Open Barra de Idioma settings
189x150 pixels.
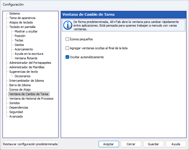[20, 85]
